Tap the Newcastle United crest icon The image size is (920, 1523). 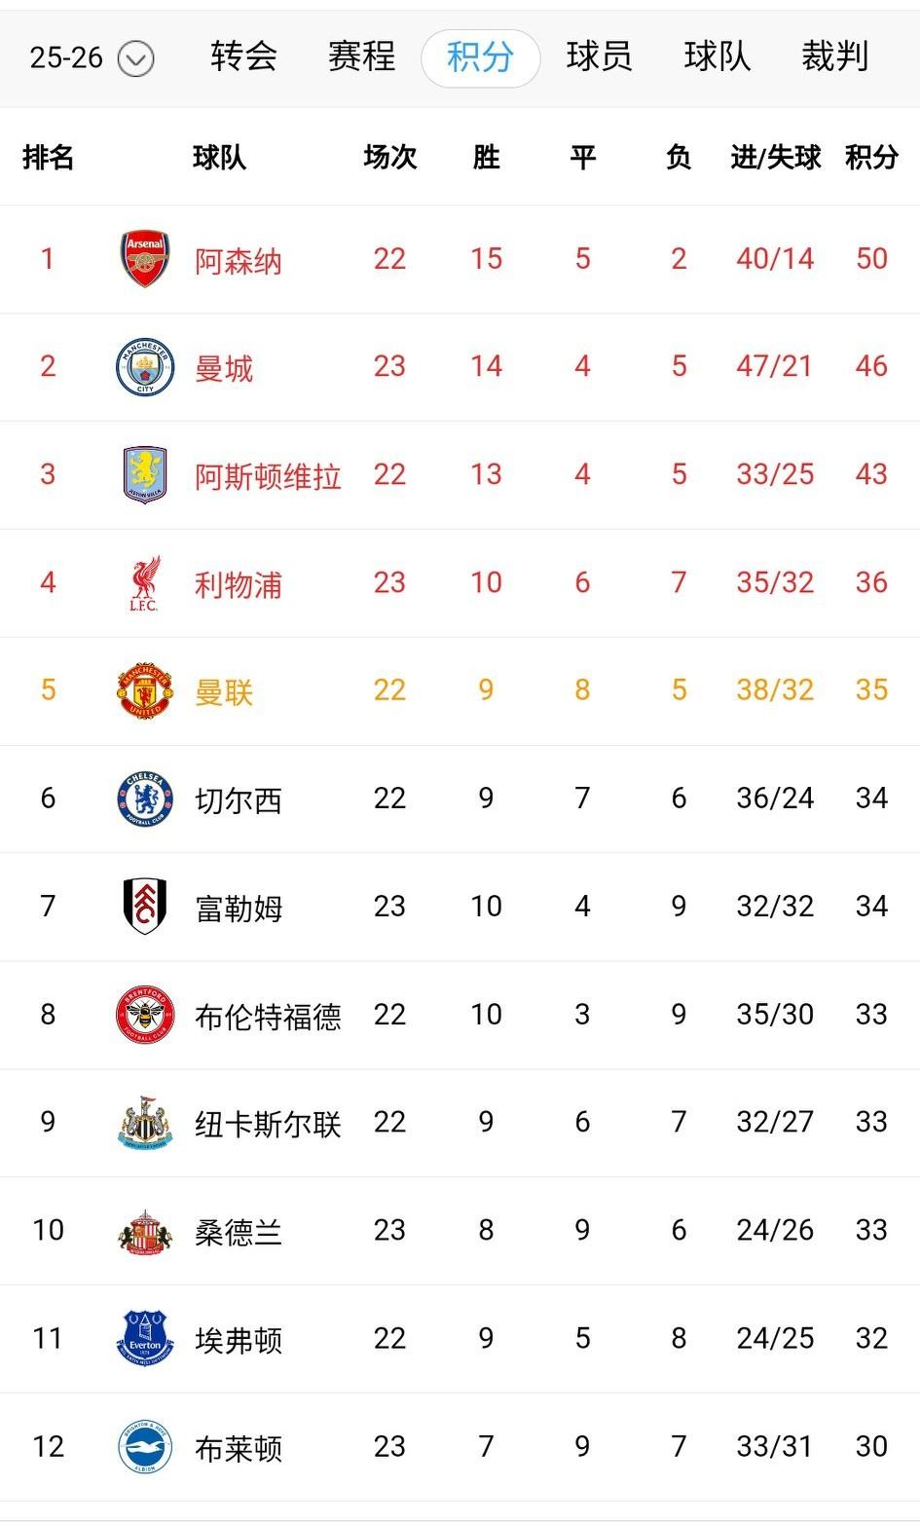point(144,1123)
